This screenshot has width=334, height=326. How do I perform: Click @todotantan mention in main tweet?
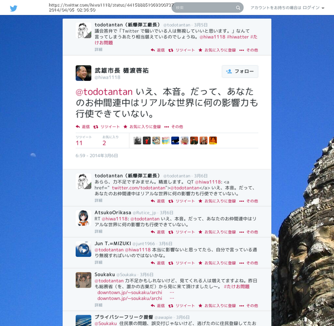click(104, 92)
